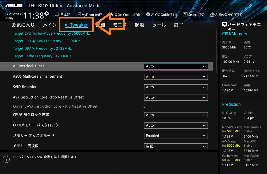Click the ASUS logo
The height and width of the screenshot is (174, 267).
point(14,6)
